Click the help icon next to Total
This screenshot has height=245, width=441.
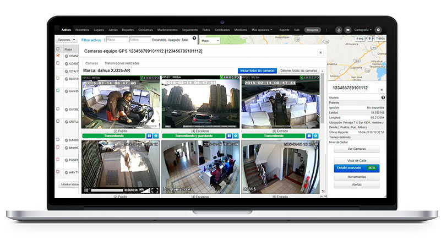pyautogui.click(x=194, y=38)
